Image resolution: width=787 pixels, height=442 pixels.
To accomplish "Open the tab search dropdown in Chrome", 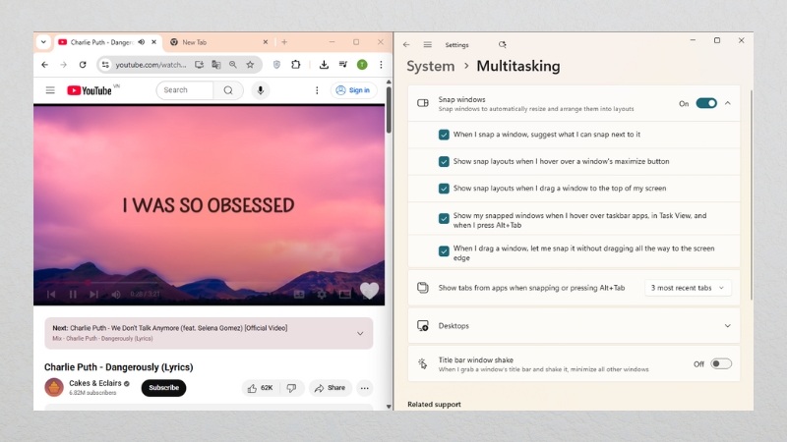I will (43, 42).
